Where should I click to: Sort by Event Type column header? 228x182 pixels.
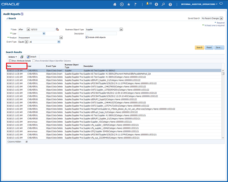click(x=55, y=66)
